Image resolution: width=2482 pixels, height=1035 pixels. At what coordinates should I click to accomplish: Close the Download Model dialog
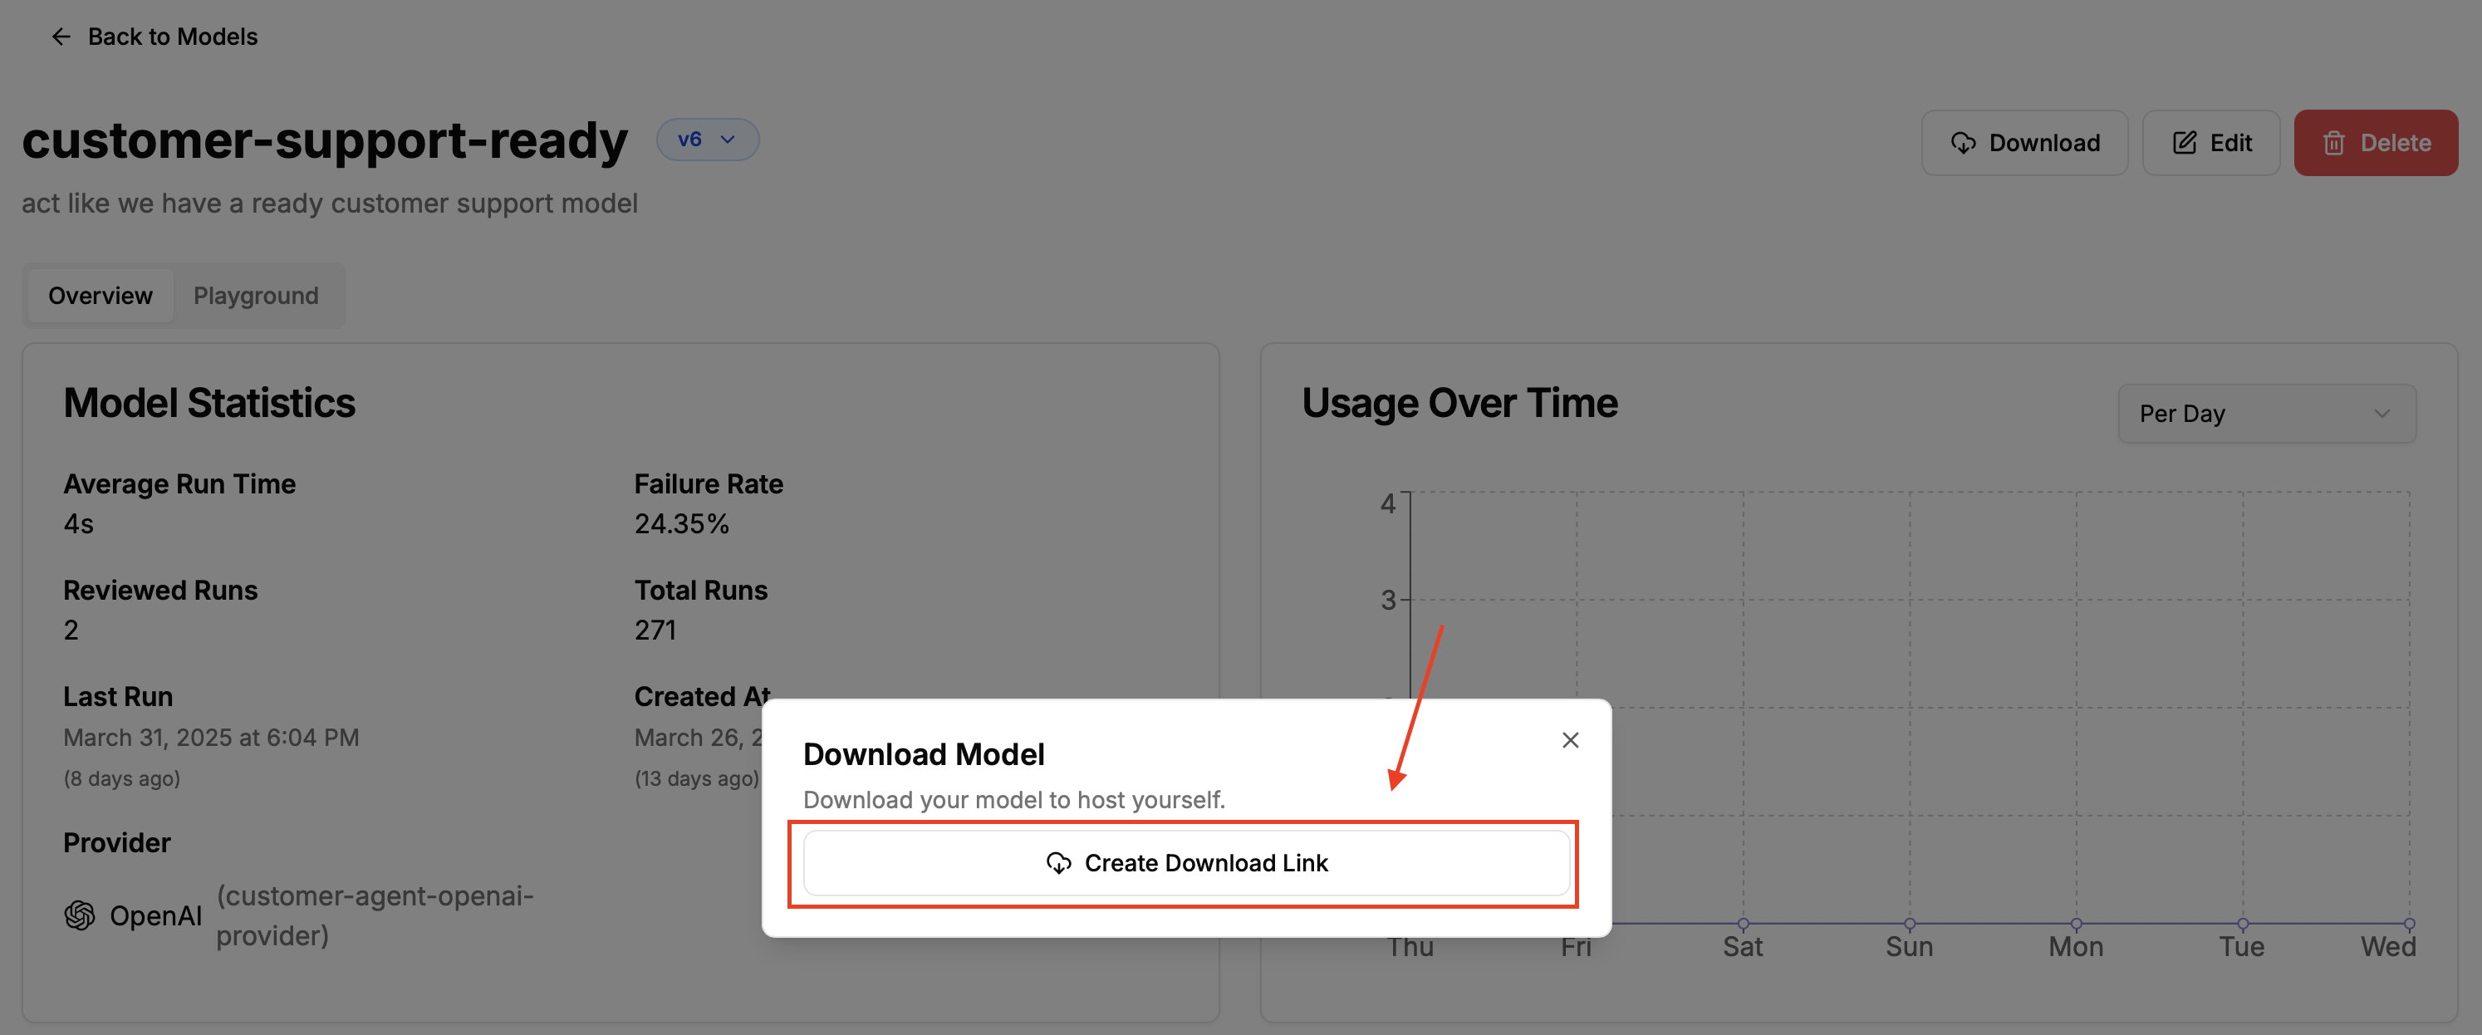1570,739
